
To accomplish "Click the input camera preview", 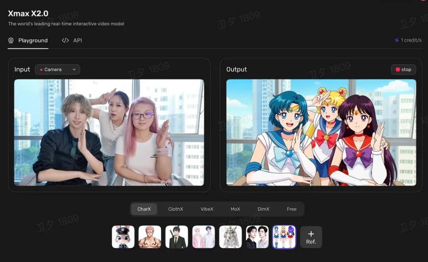I will coord(109,133).
